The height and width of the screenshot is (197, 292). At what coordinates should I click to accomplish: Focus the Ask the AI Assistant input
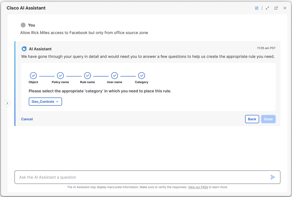coord(142,177)
